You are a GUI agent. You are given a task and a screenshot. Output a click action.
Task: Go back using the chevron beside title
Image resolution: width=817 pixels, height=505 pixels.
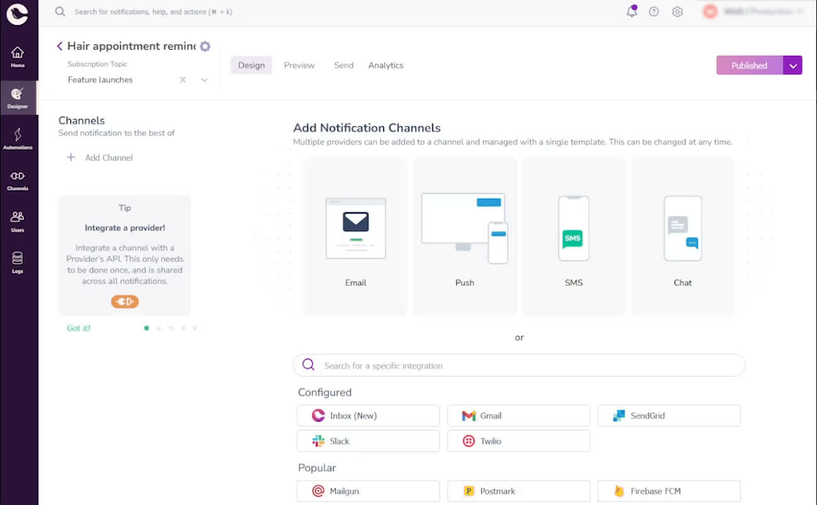click(60, 46)
